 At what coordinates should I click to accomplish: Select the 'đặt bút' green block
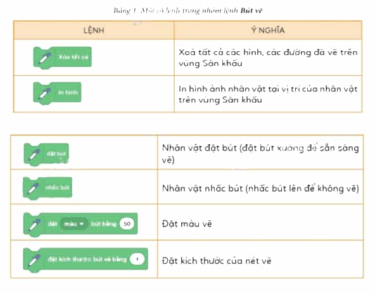46,154
